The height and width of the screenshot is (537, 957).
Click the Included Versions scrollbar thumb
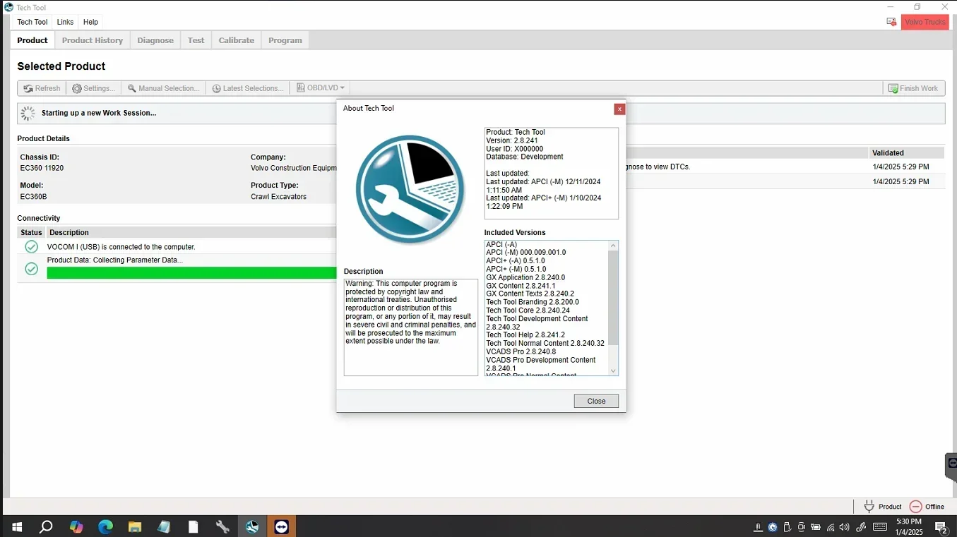click(x=613, y=298)
